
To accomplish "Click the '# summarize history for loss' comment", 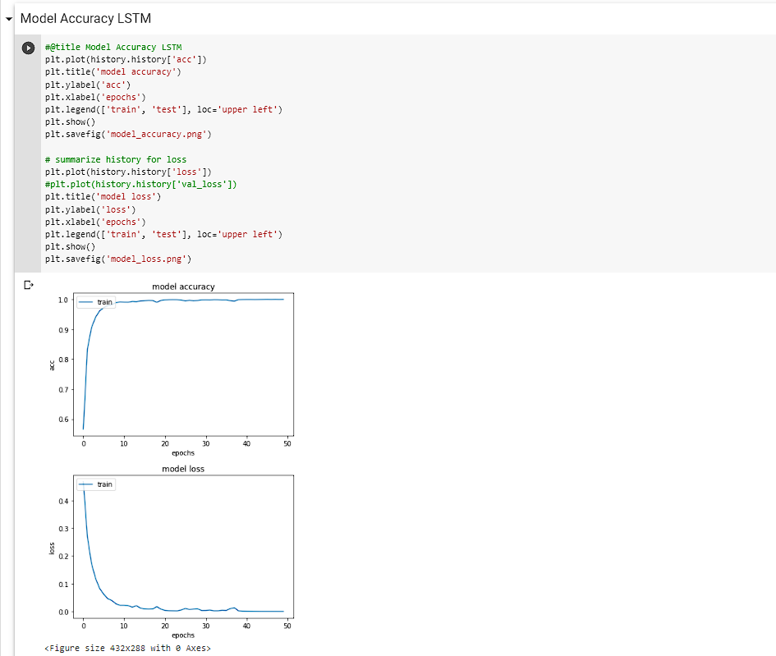I will pyautogui.click(x=116, y=159).
